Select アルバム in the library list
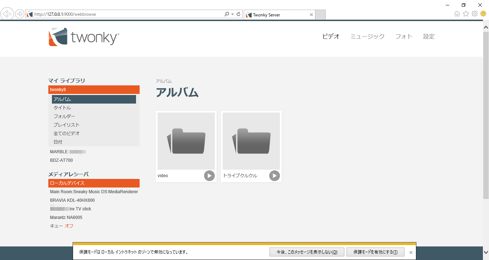The image size is (489, 260). [x=94, y=99]
